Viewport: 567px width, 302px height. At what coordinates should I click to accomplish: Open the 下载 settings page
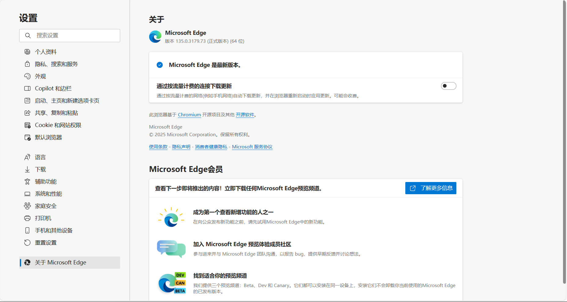pyautogui.click(x=70, y=169)
